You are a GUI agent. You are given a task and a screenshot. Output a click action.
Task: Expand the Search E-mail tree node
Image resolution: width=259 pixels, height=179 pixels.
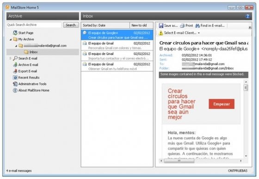10,58
